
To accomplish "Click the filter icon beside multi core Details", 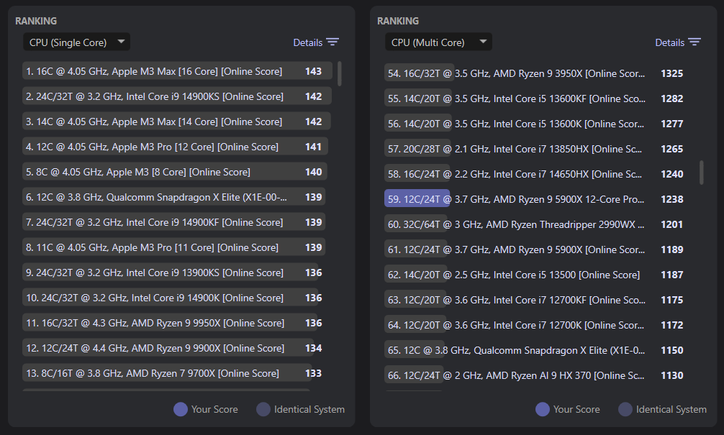I will 694,42.
